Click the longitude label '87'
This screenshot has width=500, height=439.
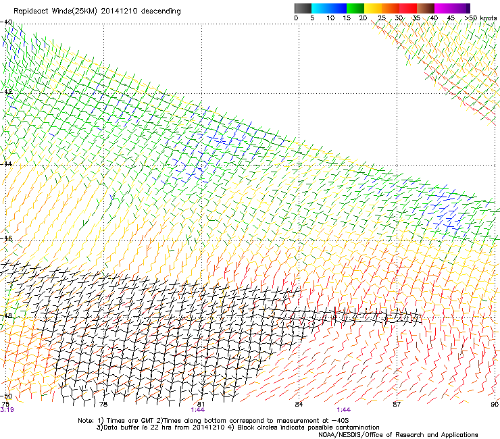[397, 404]
